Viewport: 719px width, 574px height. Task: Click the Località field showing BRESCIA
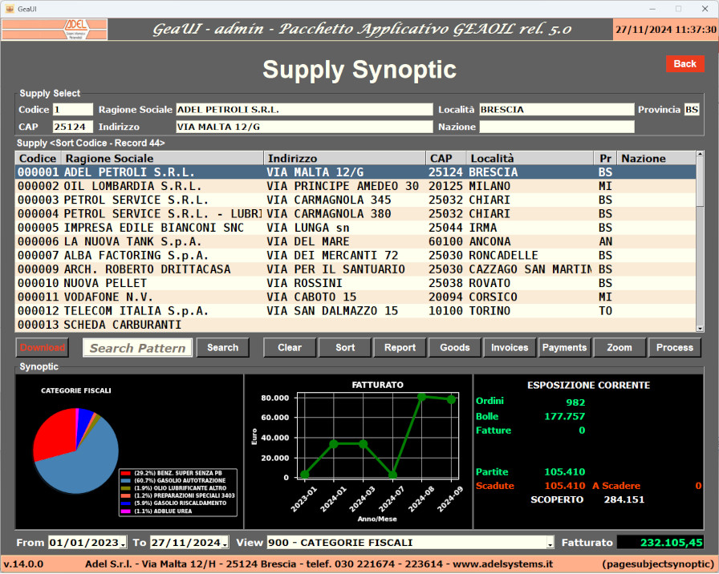[557, 110]
